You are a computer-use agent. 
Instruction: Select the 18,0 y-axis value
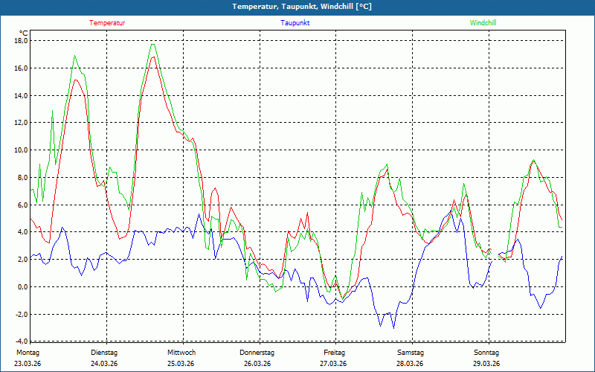point(21,41)
